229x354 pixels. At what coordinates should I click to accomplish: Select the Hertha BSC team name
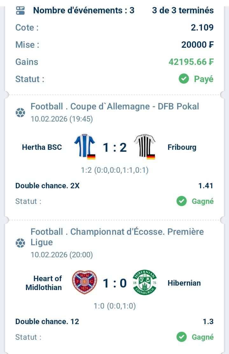tap(42, 147)
